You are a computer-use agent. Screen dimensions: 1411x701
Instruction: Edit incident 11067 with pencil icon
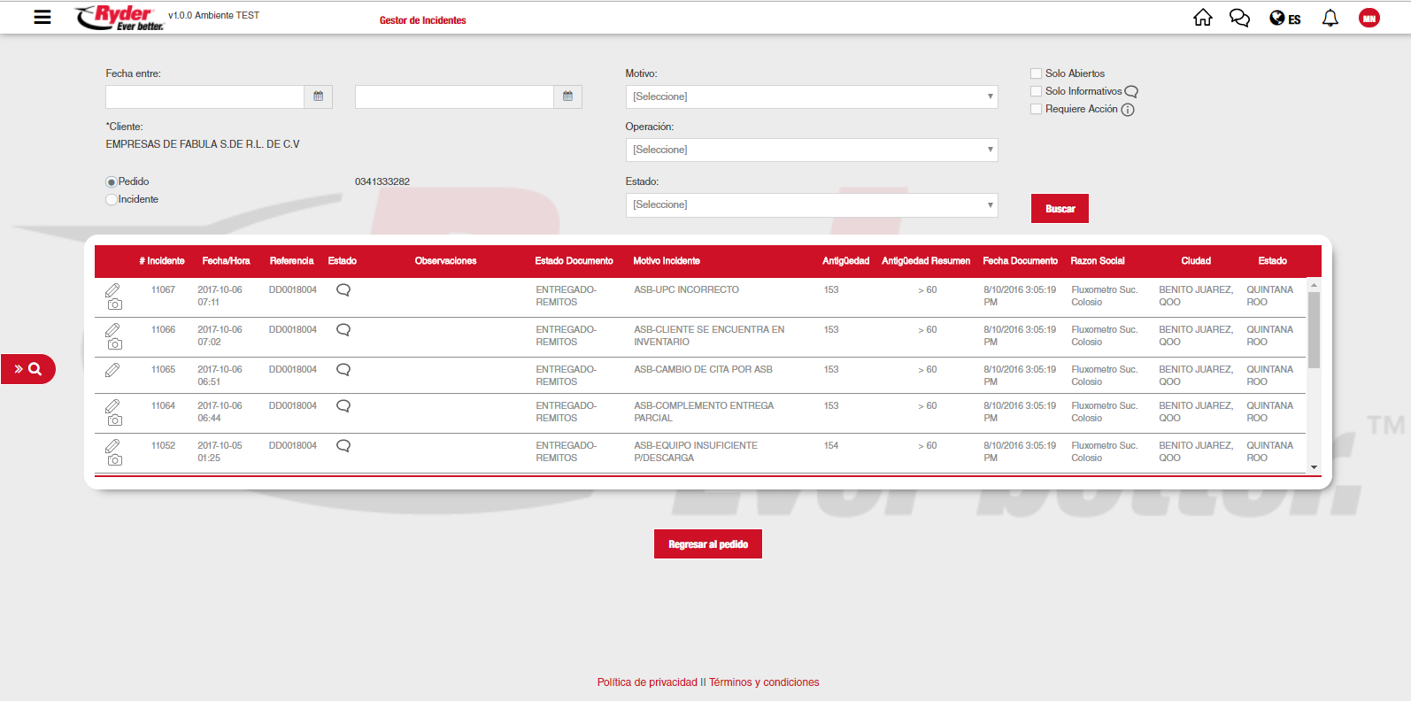point(112,289)
